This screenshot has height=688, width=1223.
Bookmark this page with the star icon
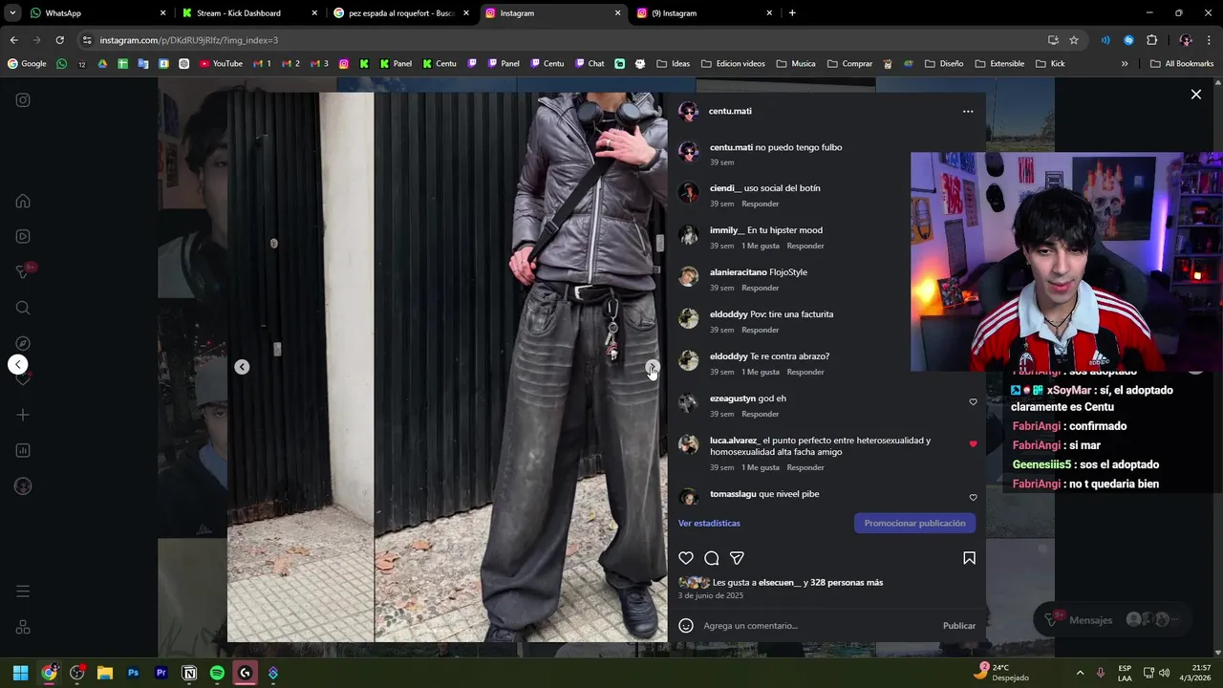1074,40
